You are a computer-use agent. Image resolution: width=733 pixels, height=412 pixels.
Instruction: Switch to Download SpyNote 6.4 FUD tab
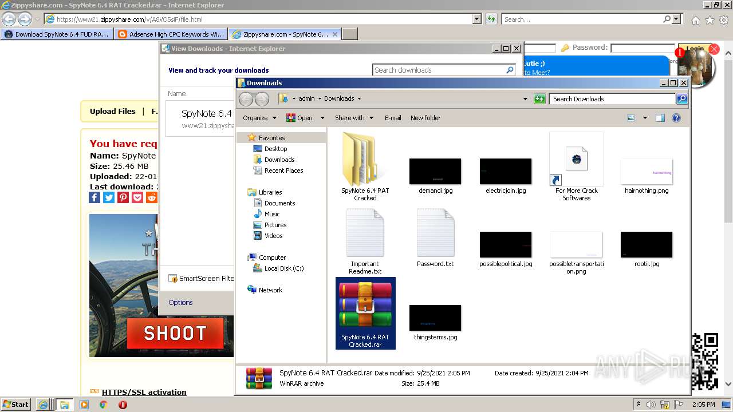(x=57, y=34)
